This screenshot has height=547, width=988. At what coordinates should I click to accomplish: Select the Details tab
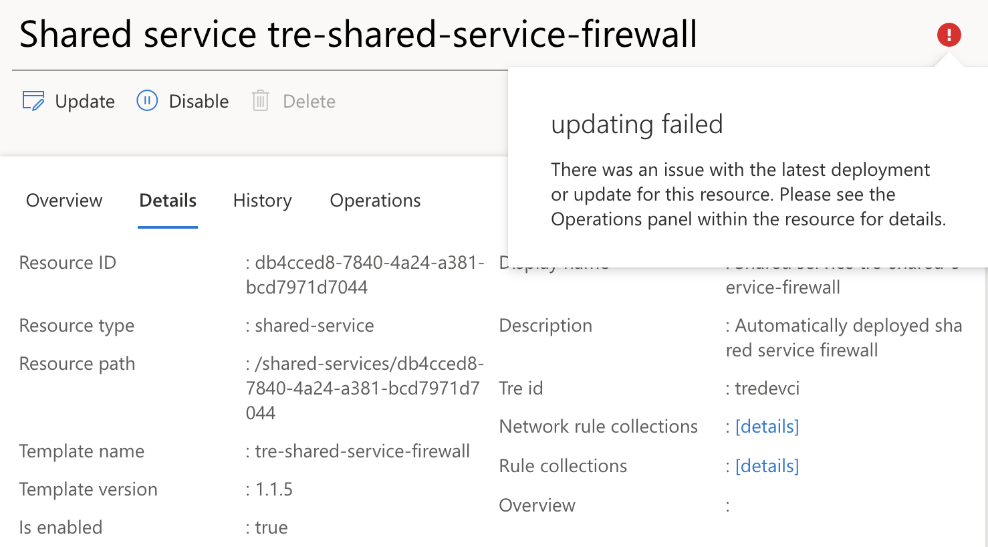tap(167, 200)
